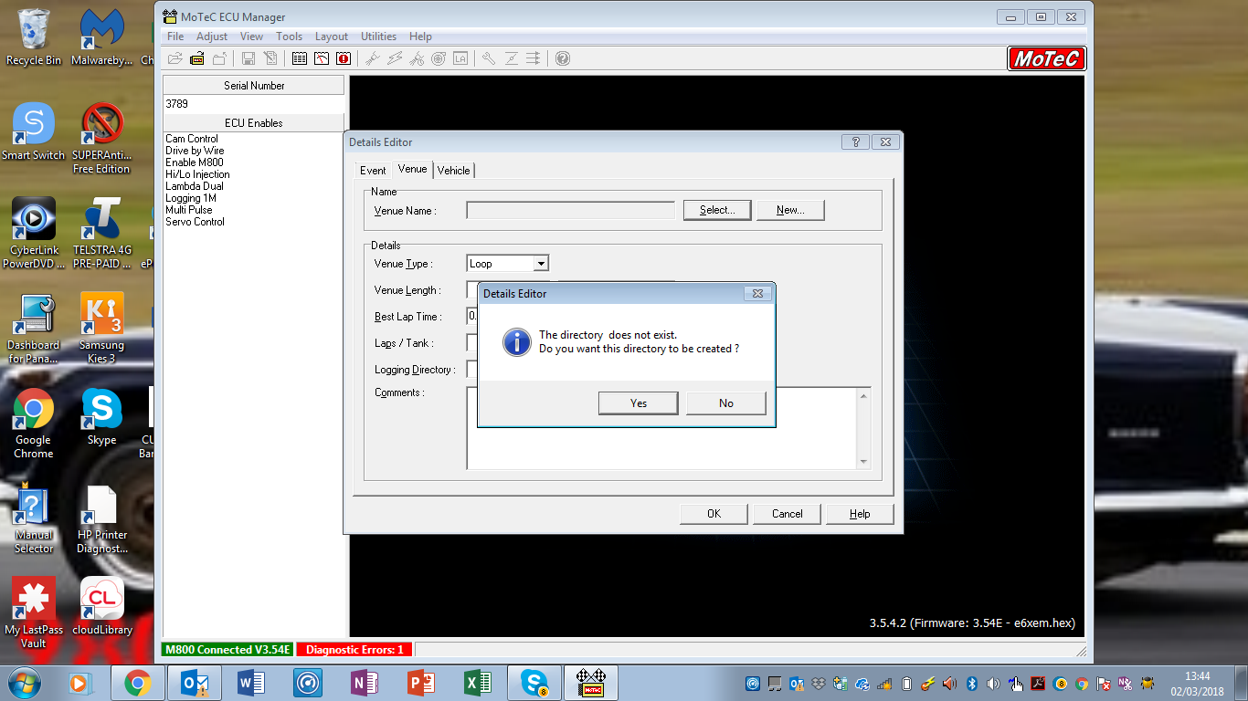The height and width of the screenshot is (701, 1248).
Task: Click the Help button in Details Editor
Action: click(860, 514)
